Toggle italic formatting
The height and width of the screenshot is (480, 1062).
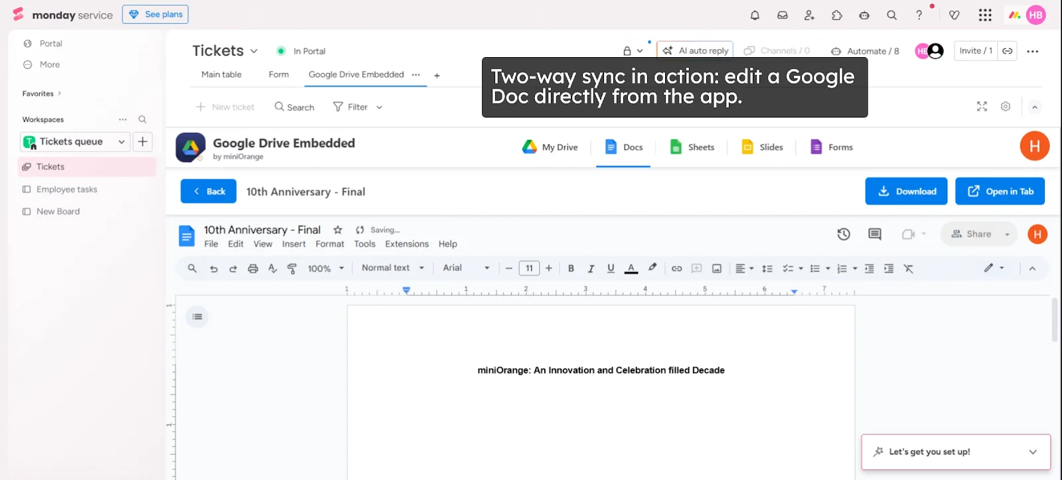coord(591,269)
